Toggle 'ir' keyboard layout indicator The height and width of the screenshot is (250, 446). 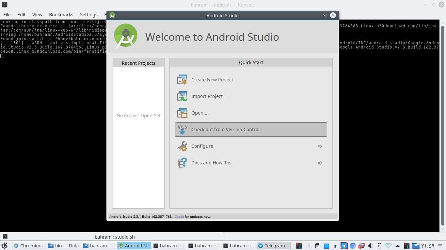(x=335, y=246)
